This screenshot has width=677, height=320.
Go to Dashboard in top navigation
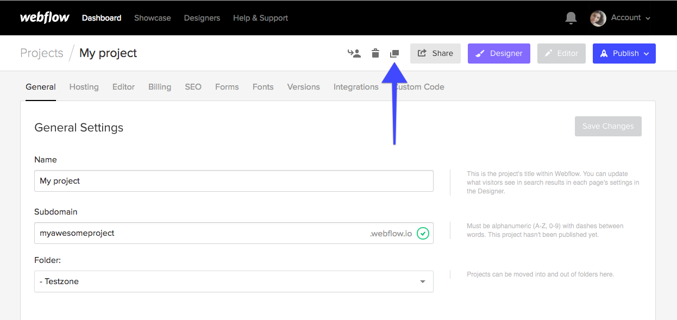coord(102,18)
